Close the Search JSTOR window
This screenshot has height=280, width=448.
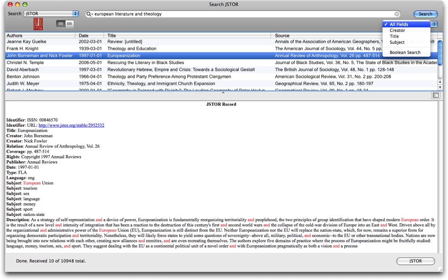[x=10, y=5]
